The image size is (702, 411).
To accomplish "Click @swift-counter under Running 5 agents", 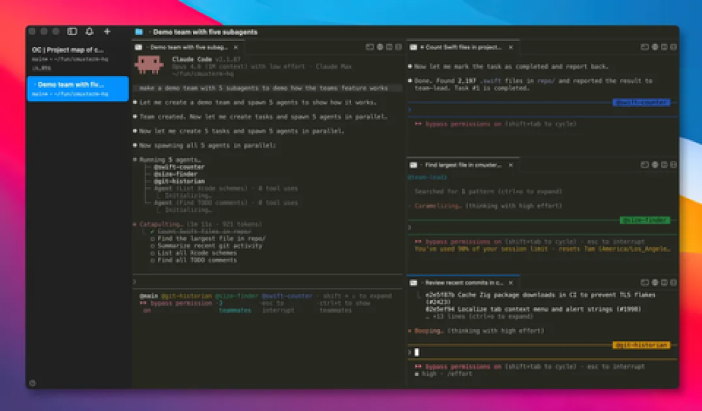I will (179, 167).
